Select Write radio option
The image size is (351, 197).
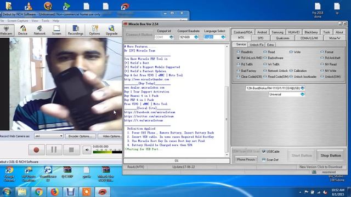[295, 52]
